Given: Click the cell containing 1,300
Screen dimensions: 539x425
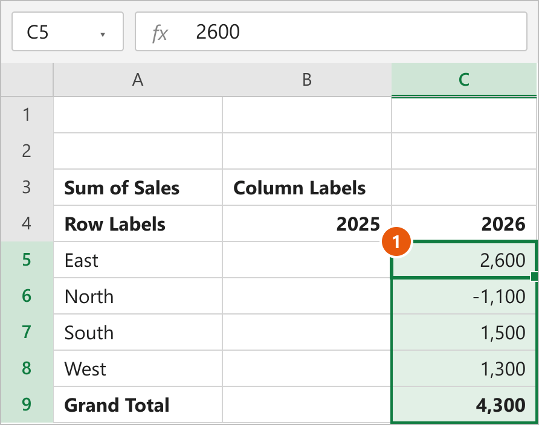Looking at the screenshot, I should coord(464,368).
